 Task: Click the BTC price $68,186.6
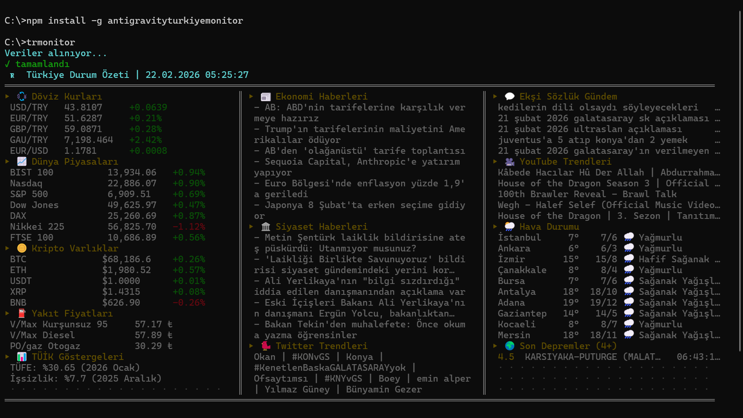(127, 259)
